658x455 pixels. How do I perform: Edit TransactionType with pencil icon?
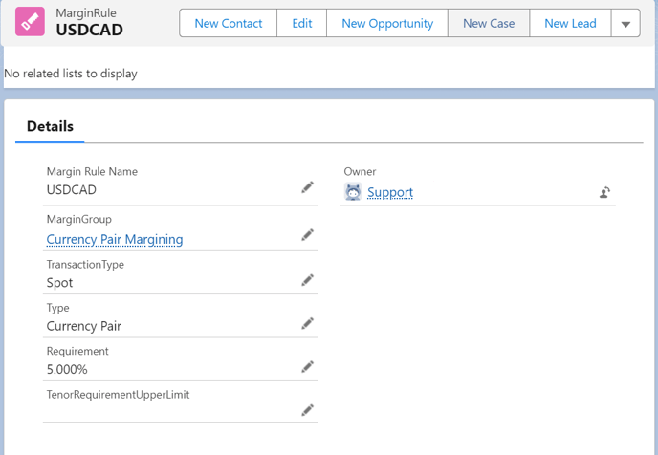click(307, 280)
